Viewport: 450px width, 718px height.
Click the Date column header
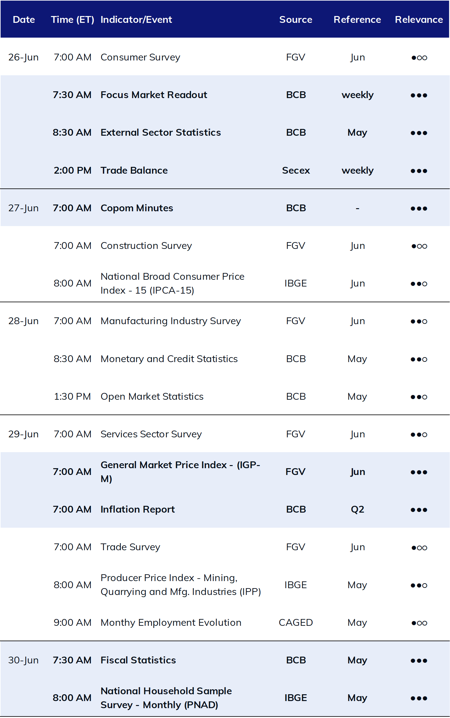24,19
